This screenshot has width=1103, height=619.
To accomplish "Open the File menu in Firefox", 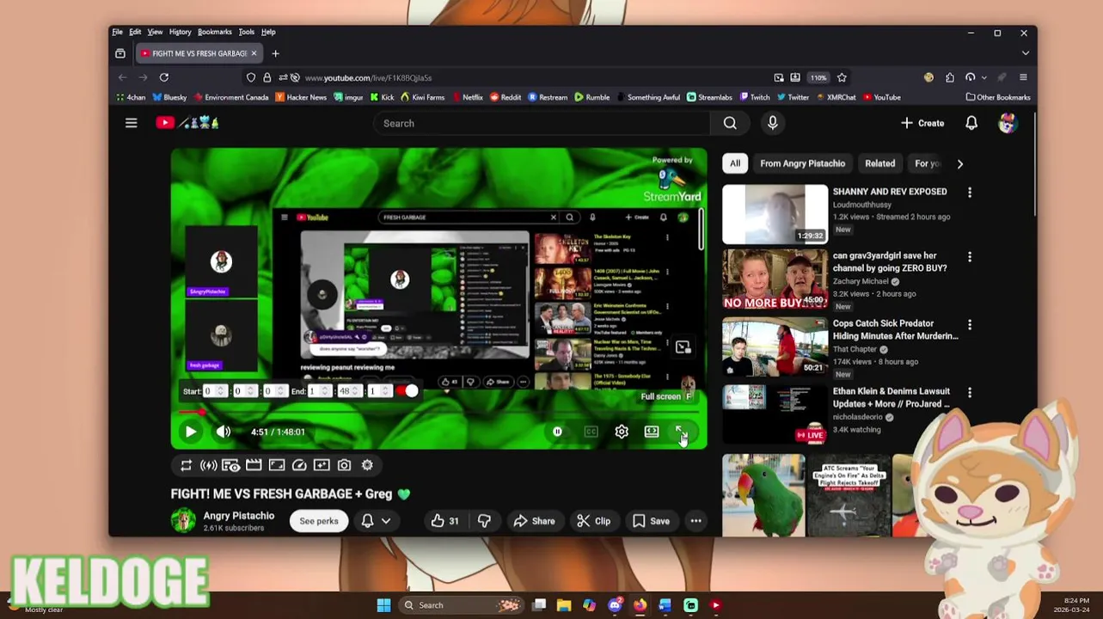I will 117,32.
